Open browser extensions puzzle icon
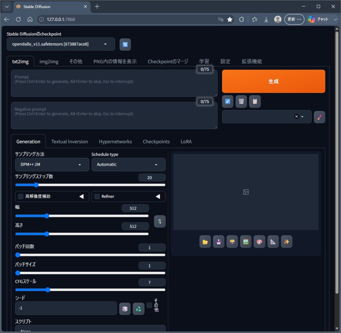The image size is (341, 333). pyautogui.click(x=241, y=19)
